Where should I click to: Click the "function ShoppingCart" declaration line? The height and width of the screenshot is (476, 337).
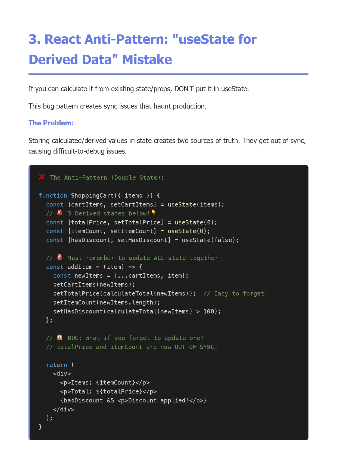pos(99,195)
